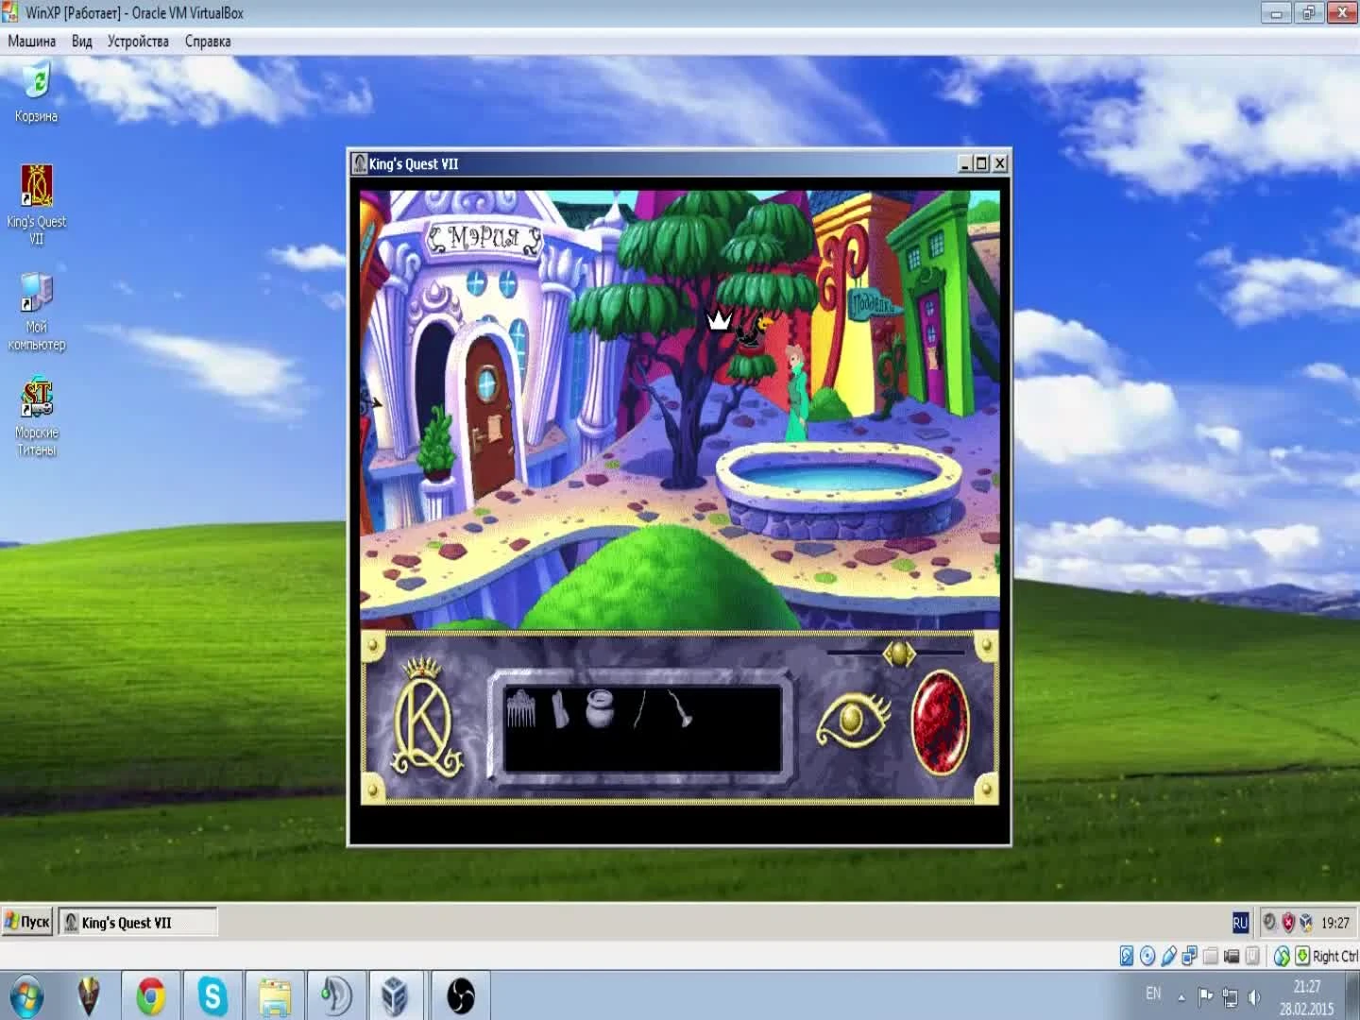Minimize the King's Quest VII window

tap(965, 163)
